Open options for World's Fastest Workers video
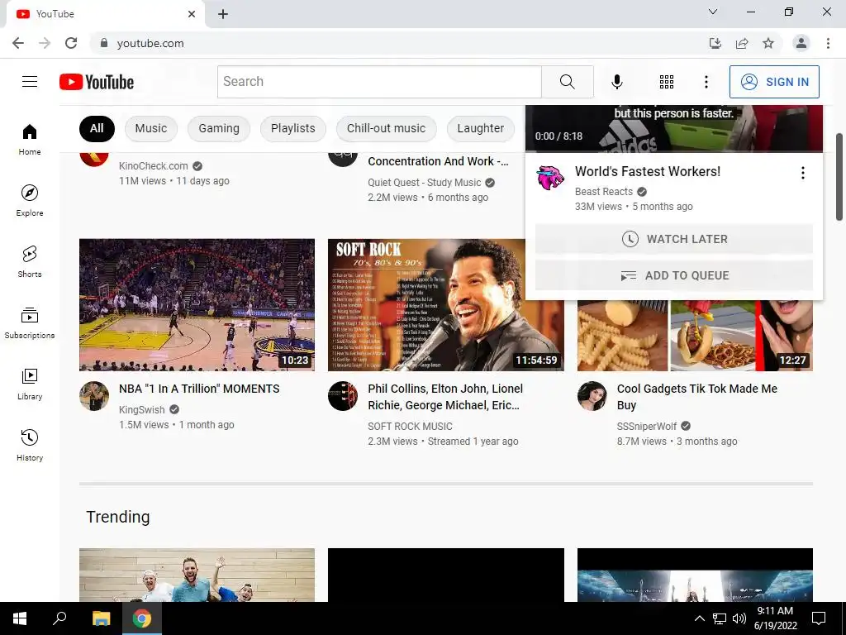The height and width of the screenshot is (635, 846). 803,173
